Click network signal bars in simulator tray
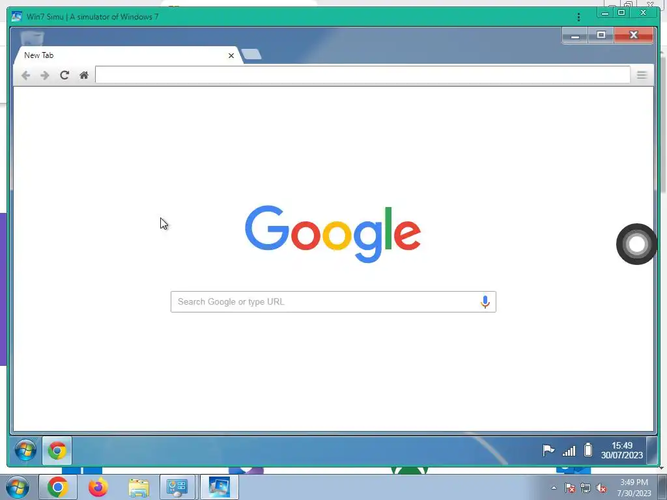The height and width of the screenshot is (500, 667). 569,451
